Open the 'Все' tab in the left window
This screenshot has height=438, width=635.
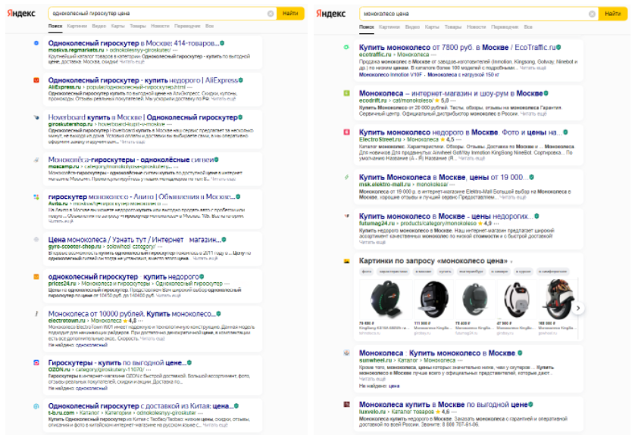coord(209,26)
